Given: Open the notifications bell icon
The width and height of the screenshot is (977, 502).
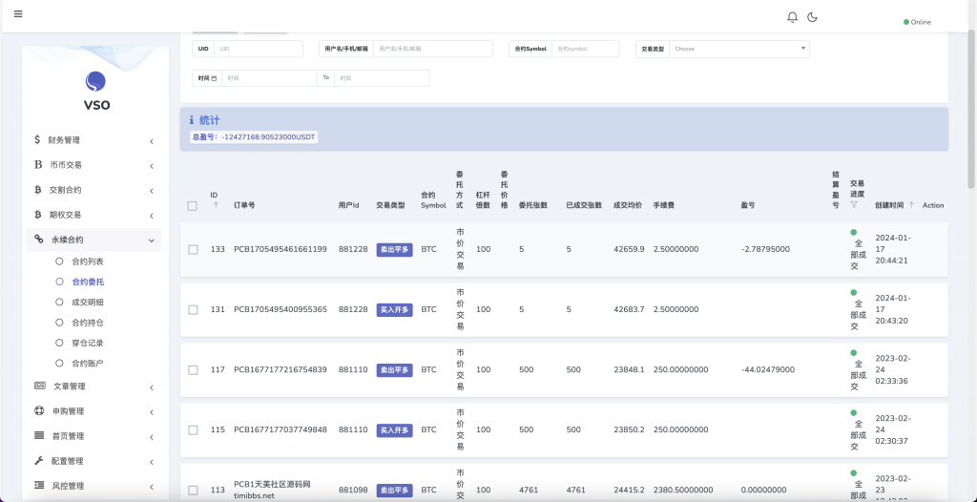Looking at the screenshot, I should 792,17.
